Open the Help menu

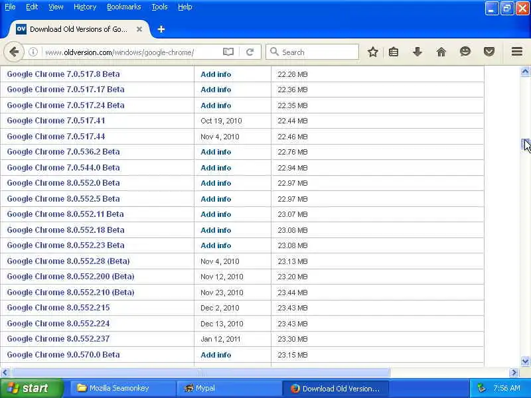tap(185, 7)
